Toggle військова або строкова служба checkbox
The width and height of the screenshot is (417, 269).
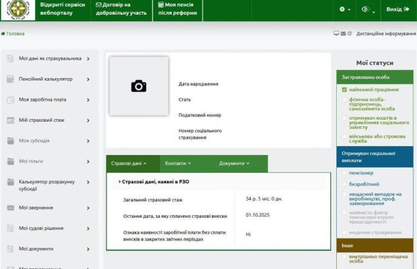click(345, 136)
